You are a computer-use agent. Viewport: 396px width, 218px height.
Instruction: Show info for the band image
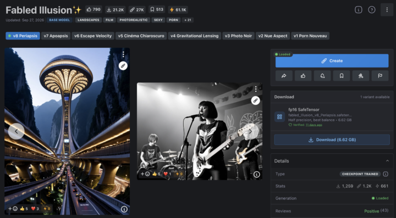coord(257,175)
